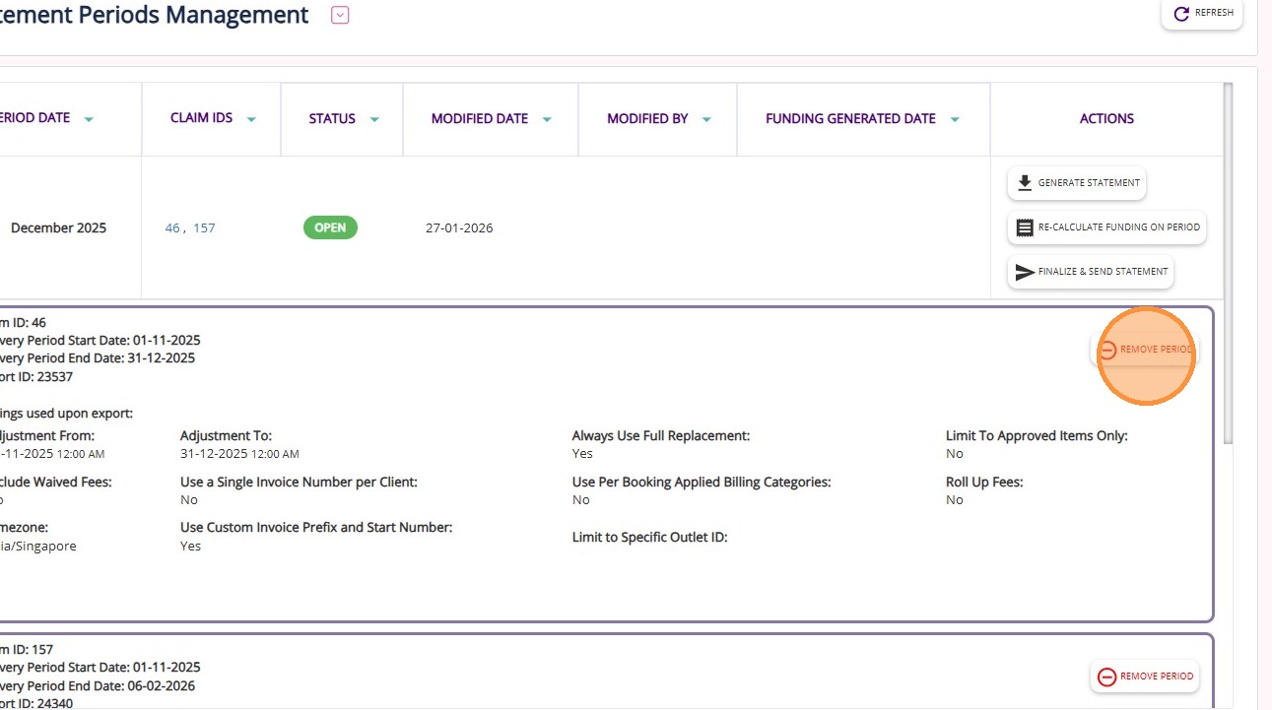Open the Modified By column arrow
The width and height of the screenshot is (1272, 710).
click(x=706, y=119)
